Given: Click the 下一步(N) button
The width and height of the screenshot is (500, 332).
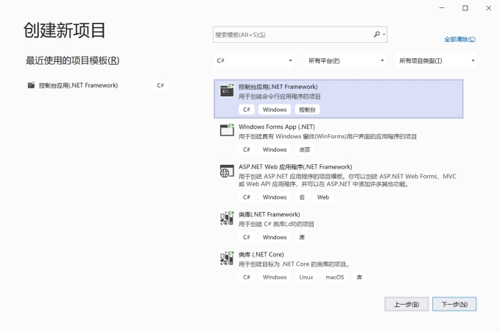Looking at the screenshot, I should [x=454, y=304].
